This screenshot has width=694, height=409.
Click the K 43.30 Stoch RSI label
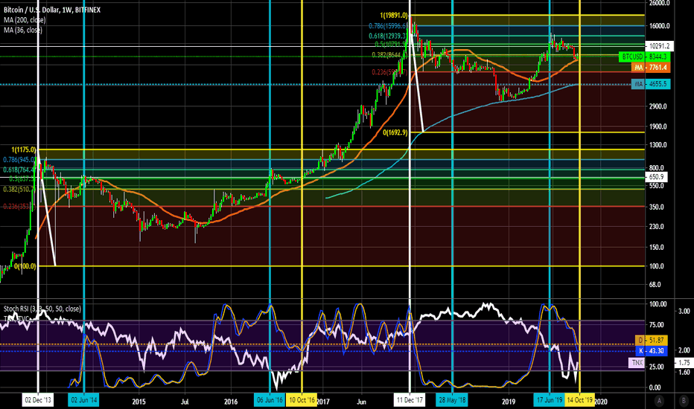point(651,351)
